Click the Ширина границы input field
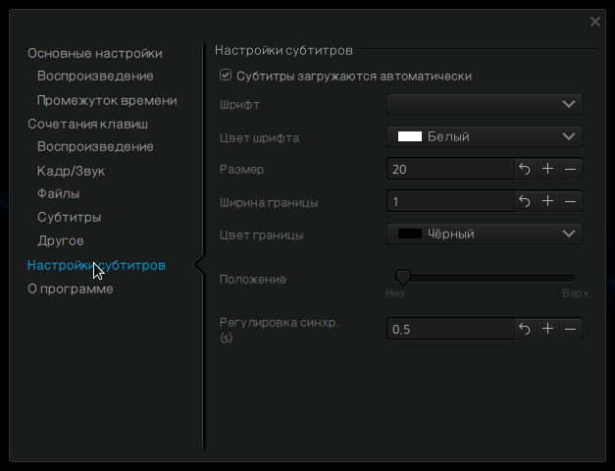The image size is (615, 471). point(450,201)
